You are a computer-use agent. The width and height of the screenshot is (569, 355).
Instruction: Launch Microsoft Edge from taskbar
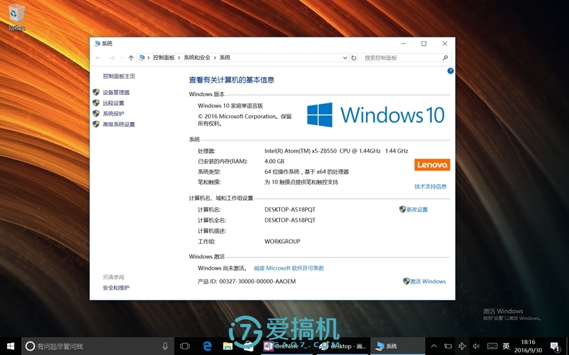pos(207,347)
